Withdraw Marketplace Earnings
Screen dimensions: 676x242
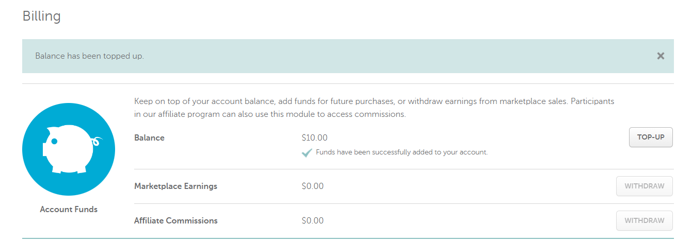coord(645,186)
